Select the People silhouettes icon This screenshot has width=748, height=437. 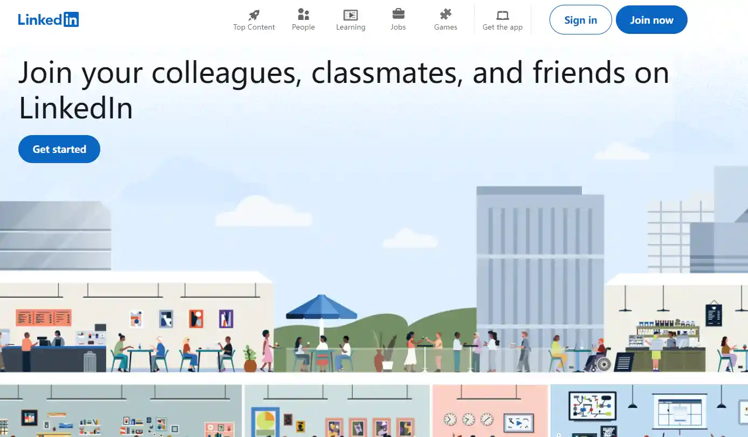304,15
